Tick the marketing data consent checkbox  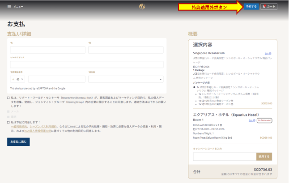click(8, 98)
